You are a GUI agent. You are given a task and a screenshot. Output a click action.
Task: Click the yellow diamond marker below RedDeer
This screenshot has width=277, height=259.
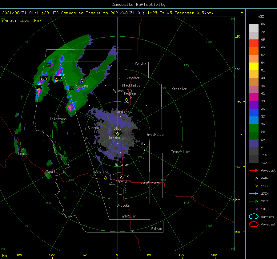tap(126, 100)
